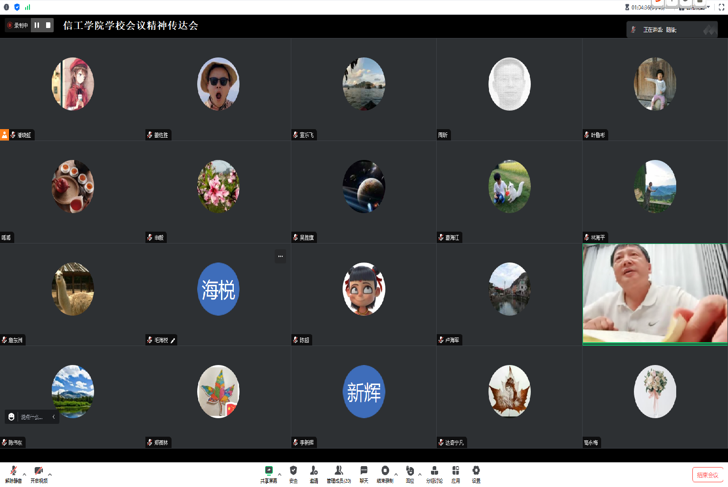Expand the audio options arrow beside mute

click(x=24, y=474)
